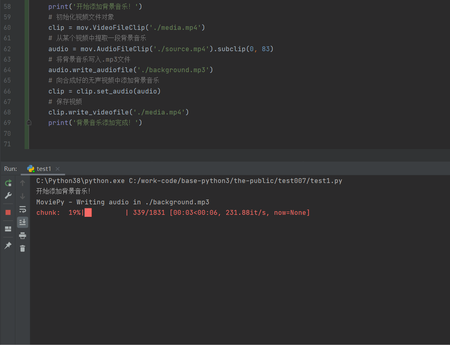Click VideoFileClip on line 60

118,27
